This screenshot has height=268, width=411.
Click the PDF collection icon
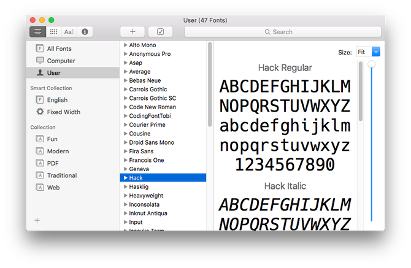tap(40, 163)
